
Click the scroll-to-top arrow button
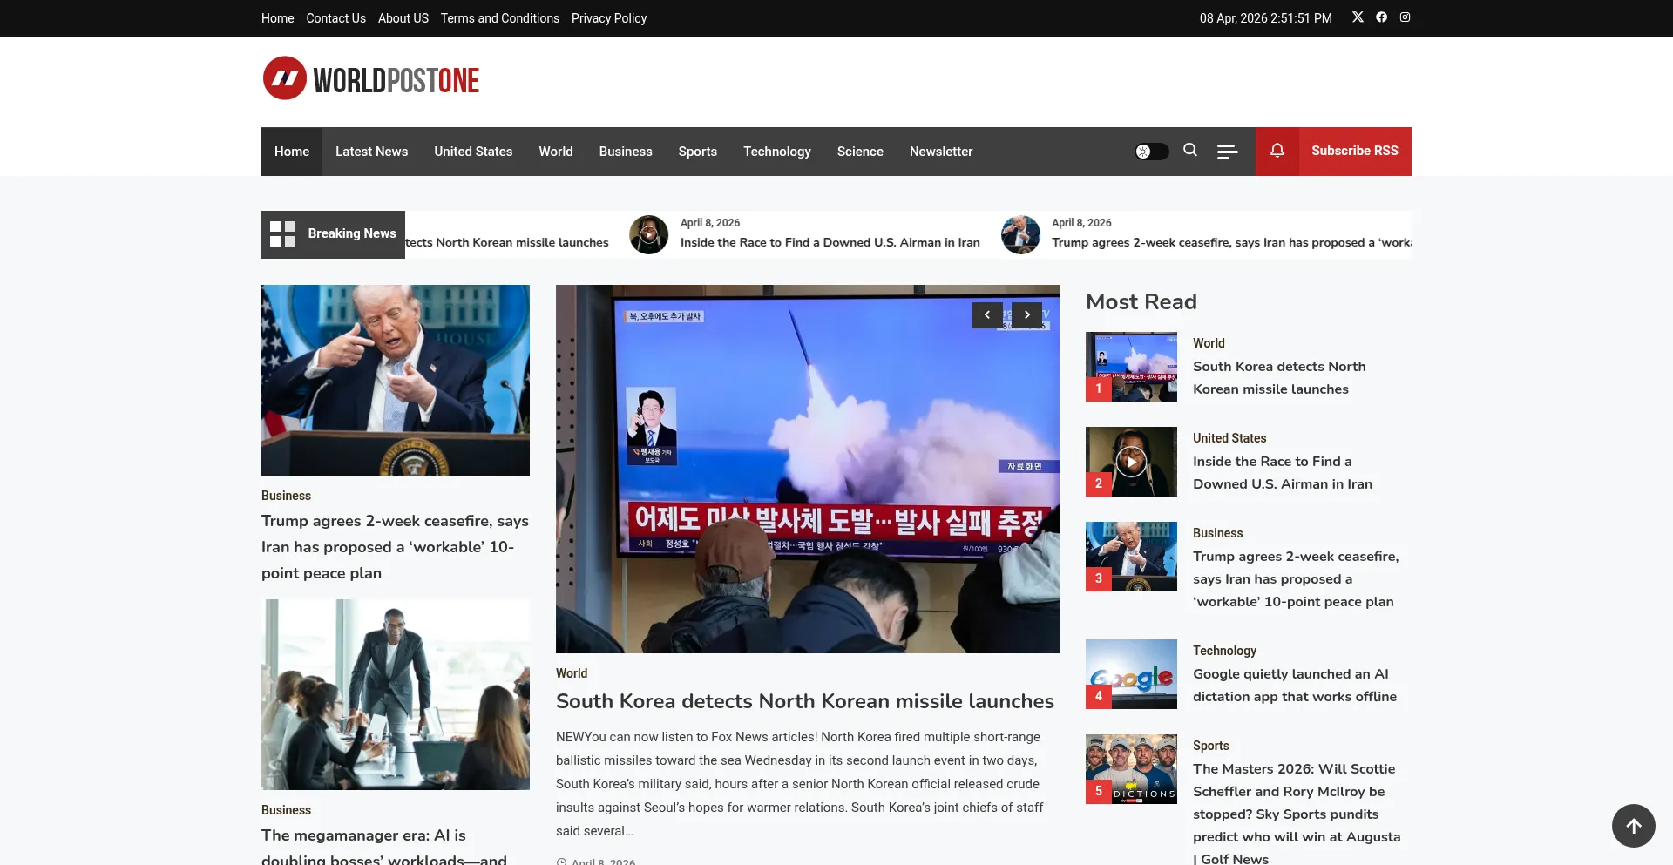click(1634, 826)
